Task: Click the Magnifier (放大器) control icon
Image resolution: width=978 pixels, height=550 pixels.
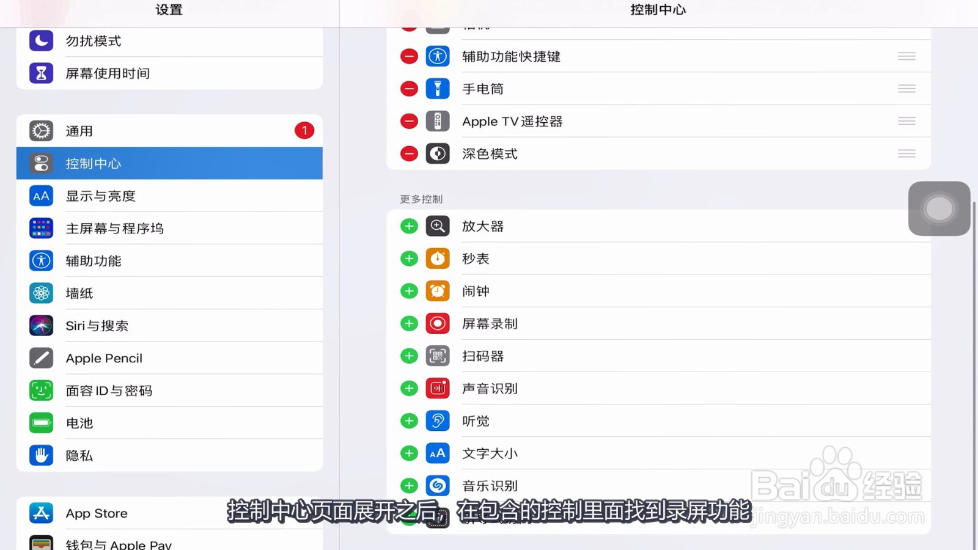Action: coord(438,226)
